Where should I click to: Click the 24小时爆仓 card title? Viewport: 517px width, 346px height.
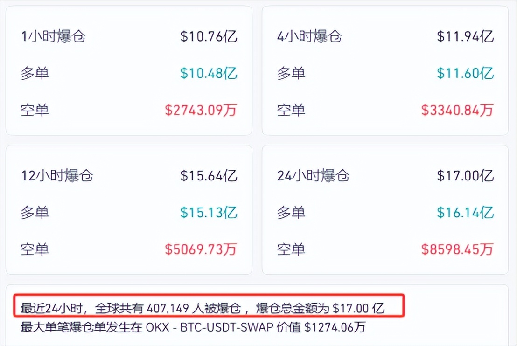point(313,176)
